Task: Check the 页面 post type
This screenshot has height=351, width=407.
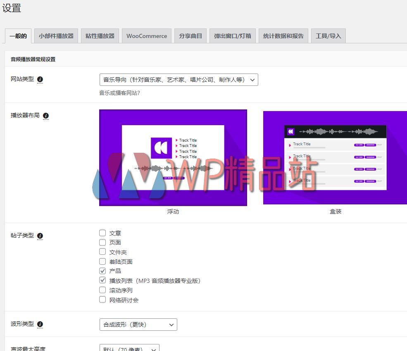Action: click(x=102, y=242)
